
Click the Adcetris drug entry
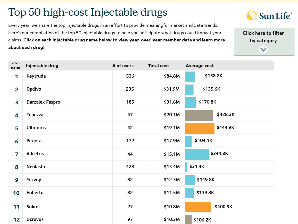coord(35,154)
